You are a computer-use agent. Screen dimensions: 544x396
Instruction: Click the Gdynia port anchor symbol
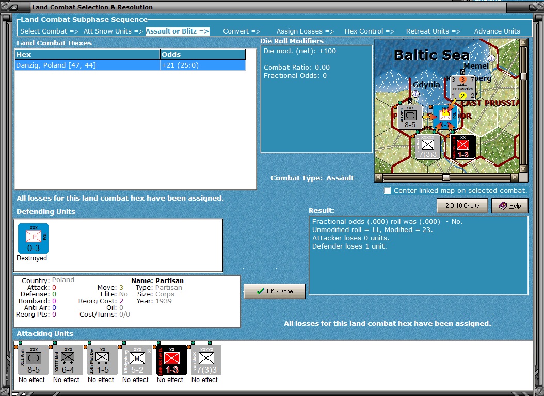(x=415, y=93)
